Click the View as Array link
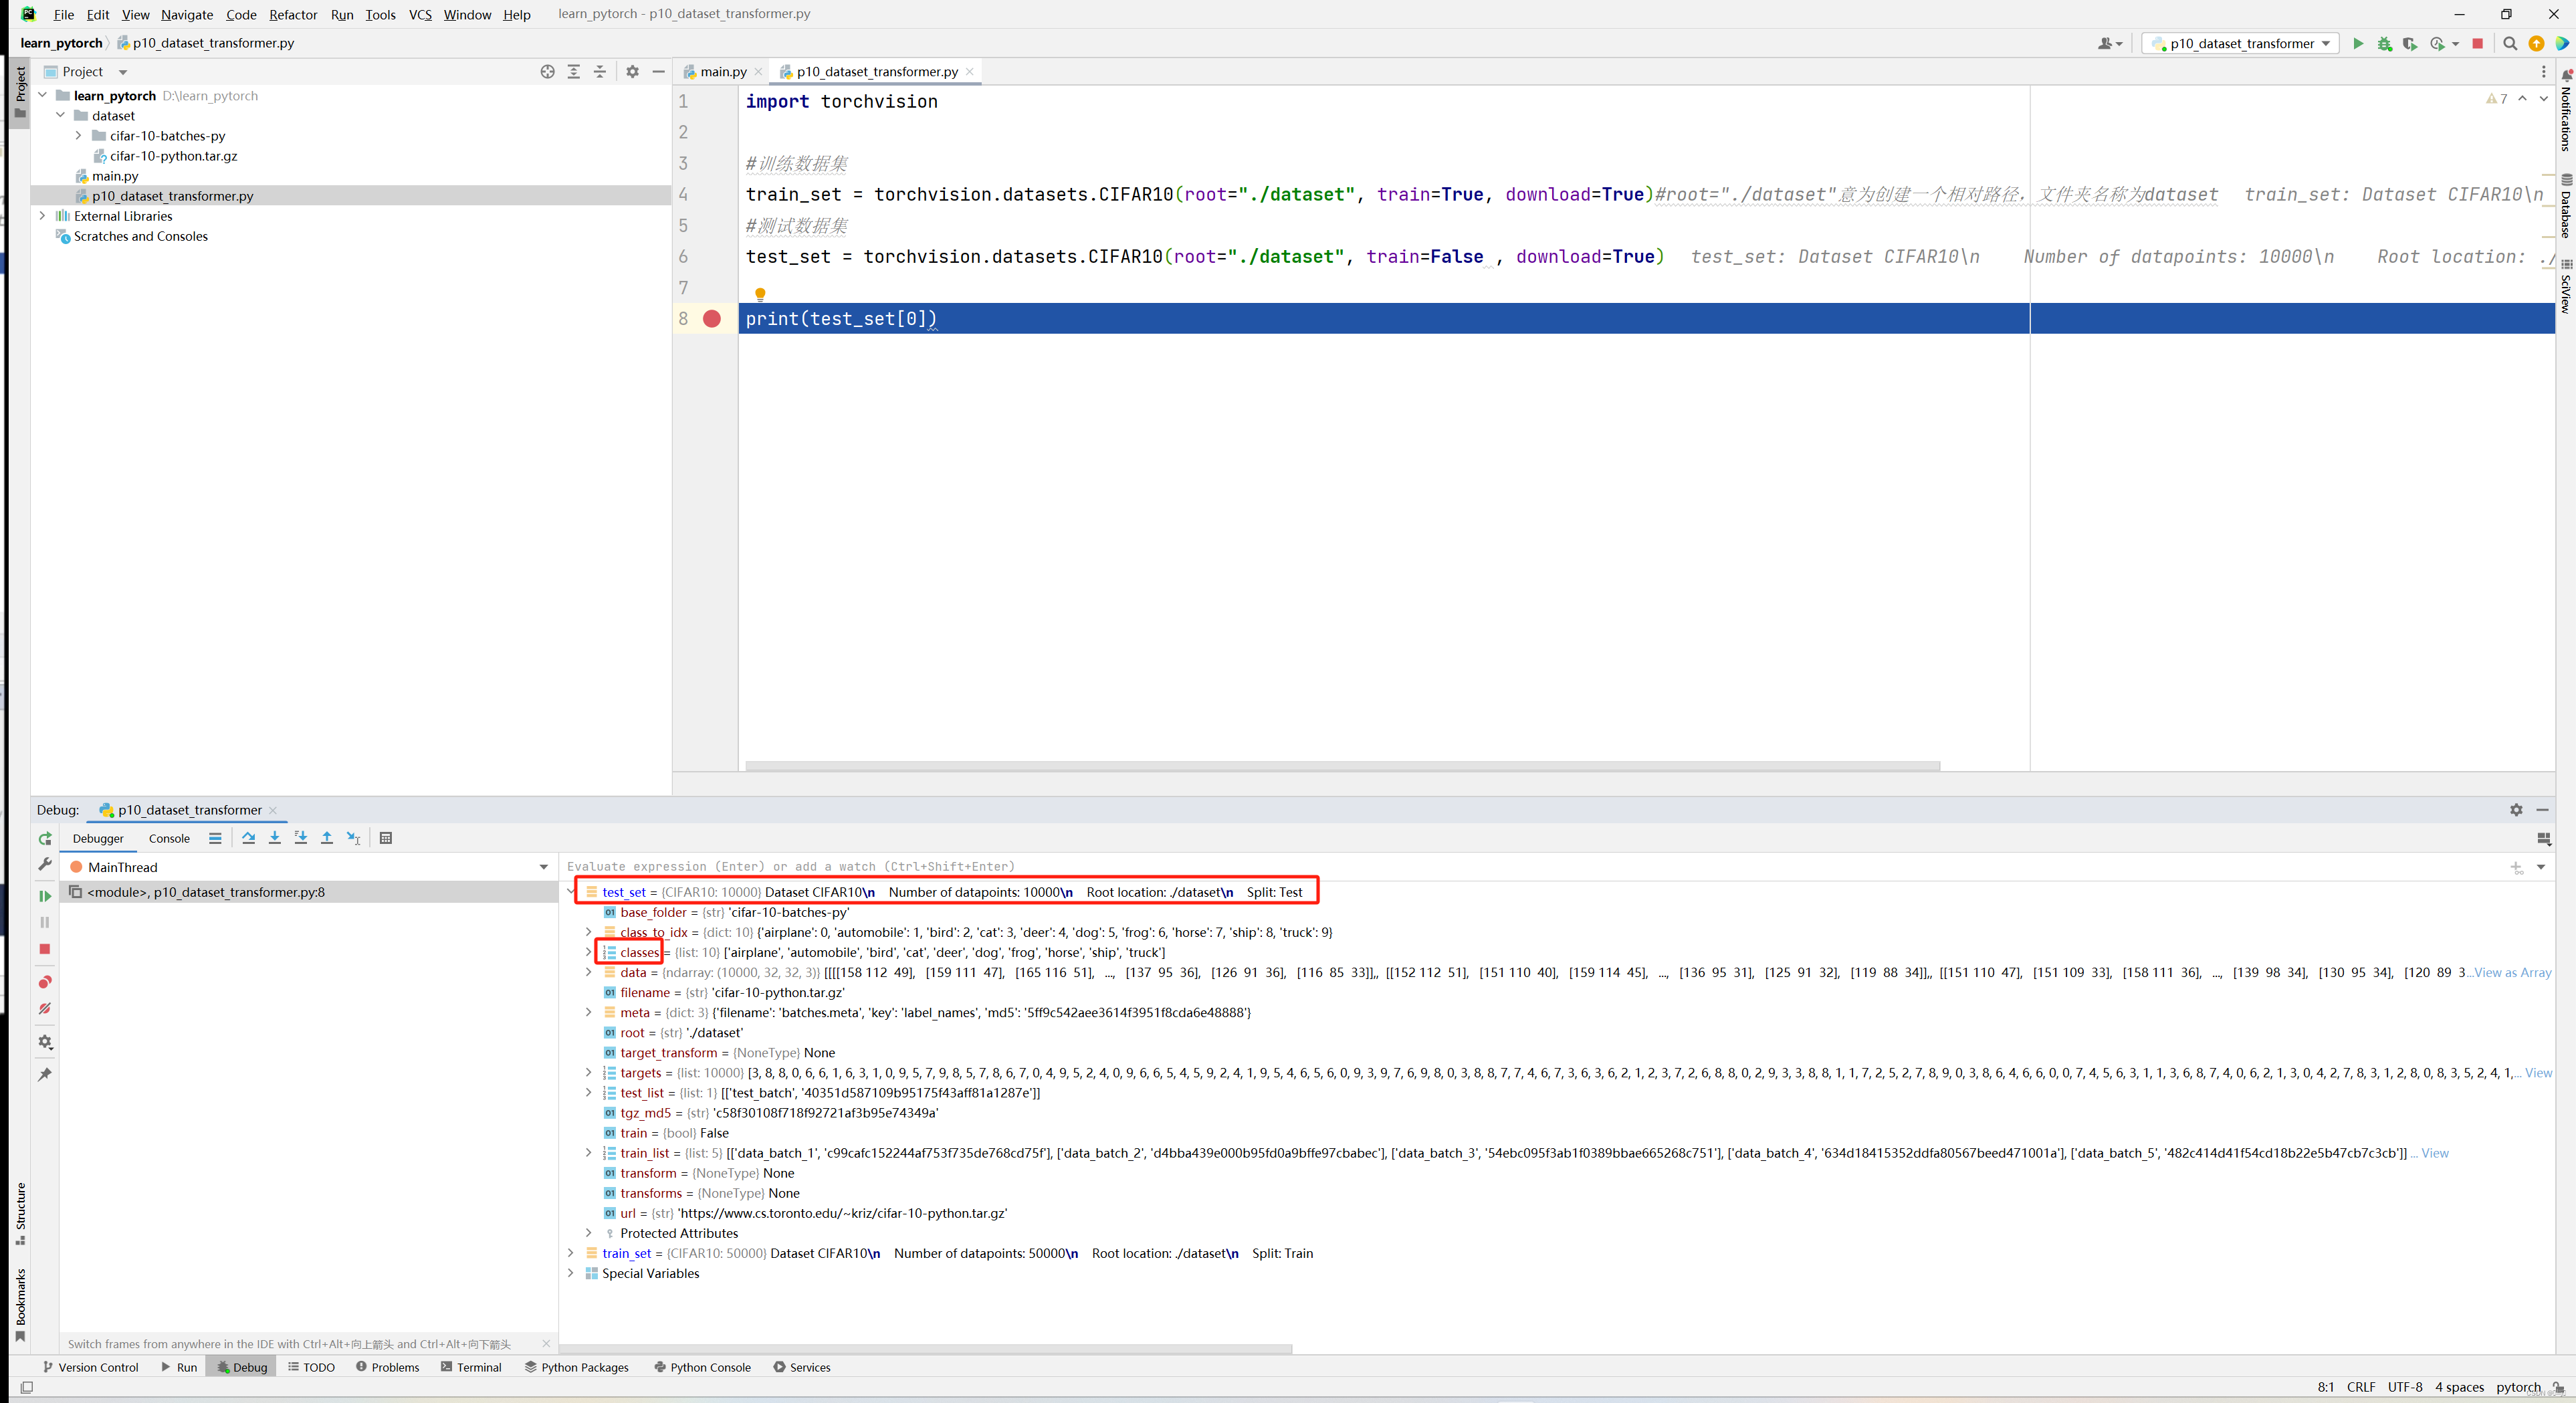 click(2512, 972)
